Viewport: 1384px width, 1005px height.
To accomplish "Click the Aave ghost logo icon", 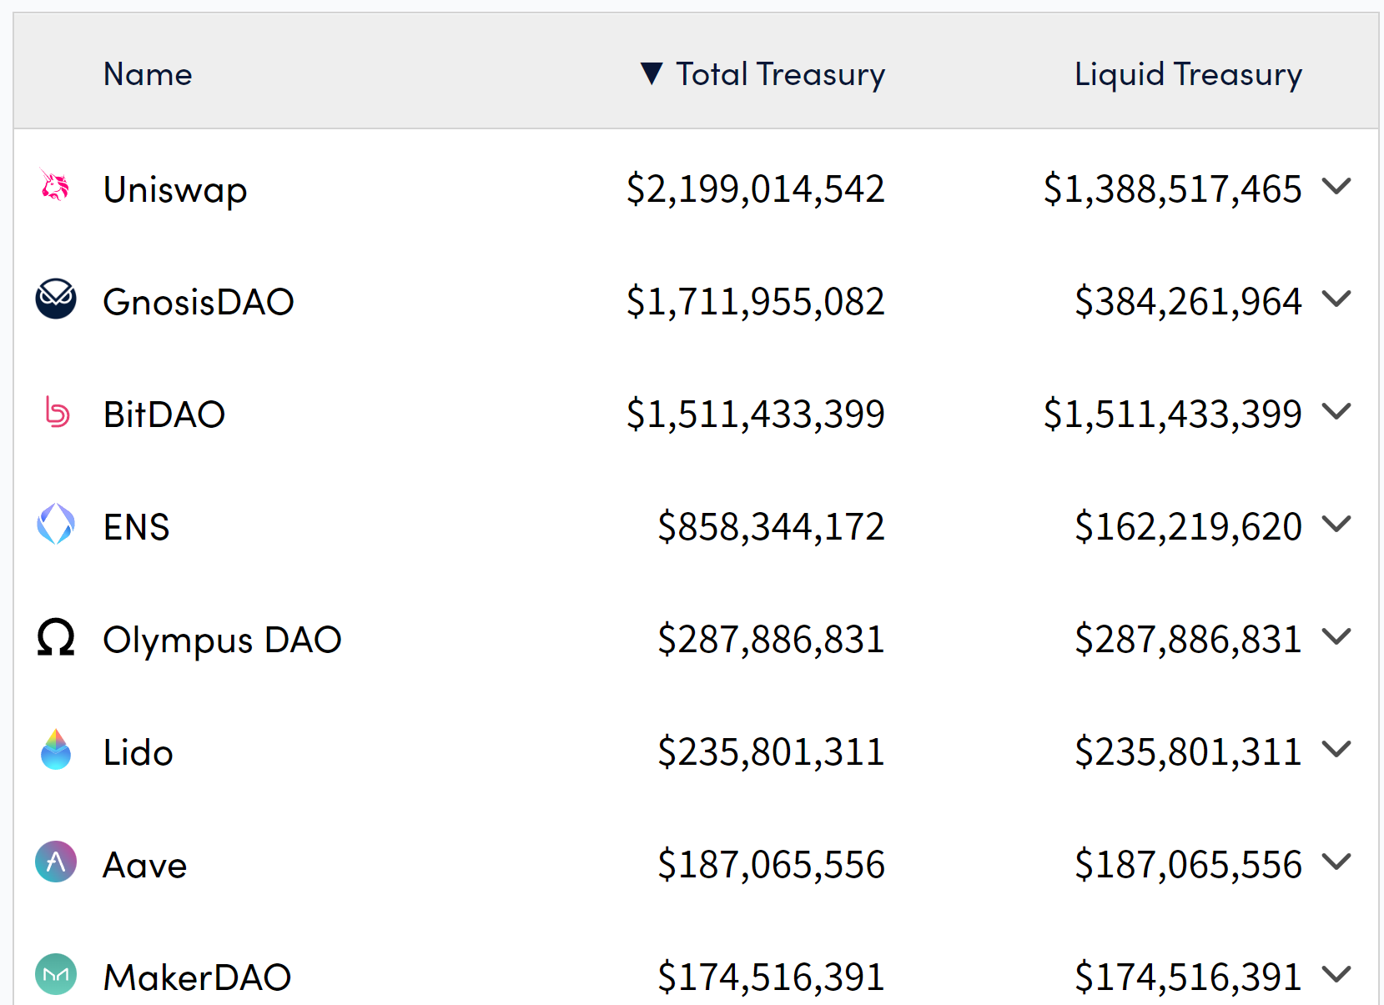I will (56, 862).
